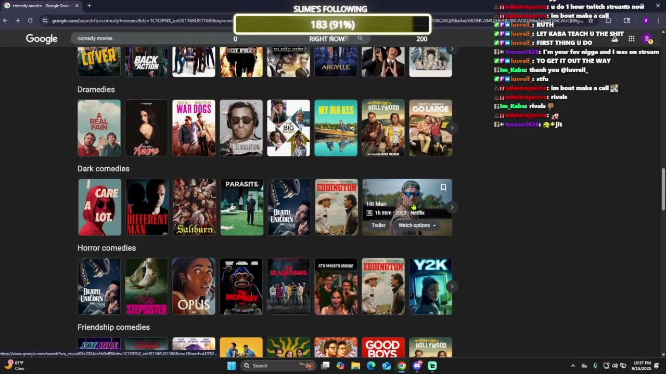The image size is (666, 374).
Task: Click the Windows taskbar Search box
Action: 278,366
